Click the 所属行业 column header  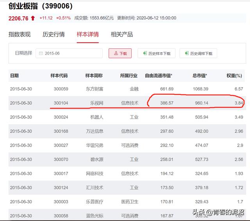(129, 76)
